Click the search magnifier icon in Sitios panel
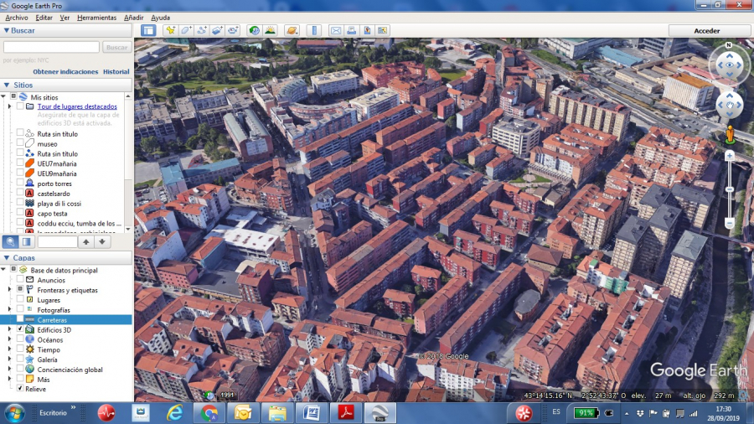Viewport: 754px width, 424px height. pos(11,241)
